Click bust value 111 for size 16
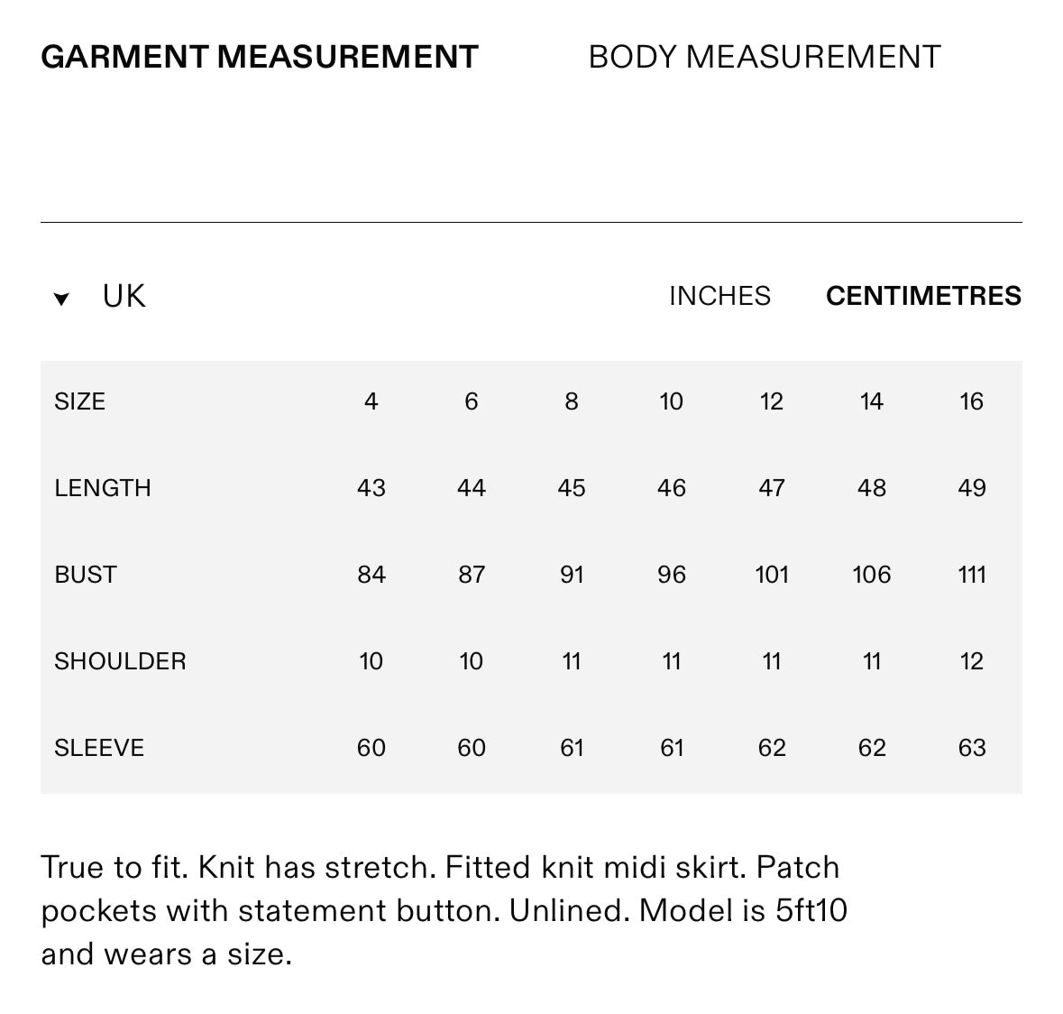The width and height of the screenshot is (1063, 1014). (971, 576)
